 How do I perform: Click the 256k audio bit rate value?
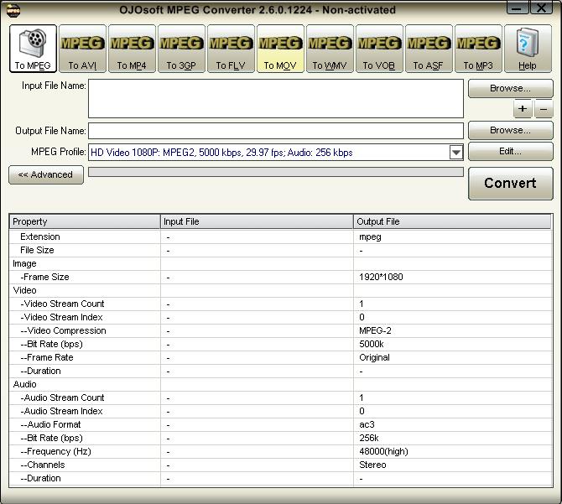(x=369, y=438)
